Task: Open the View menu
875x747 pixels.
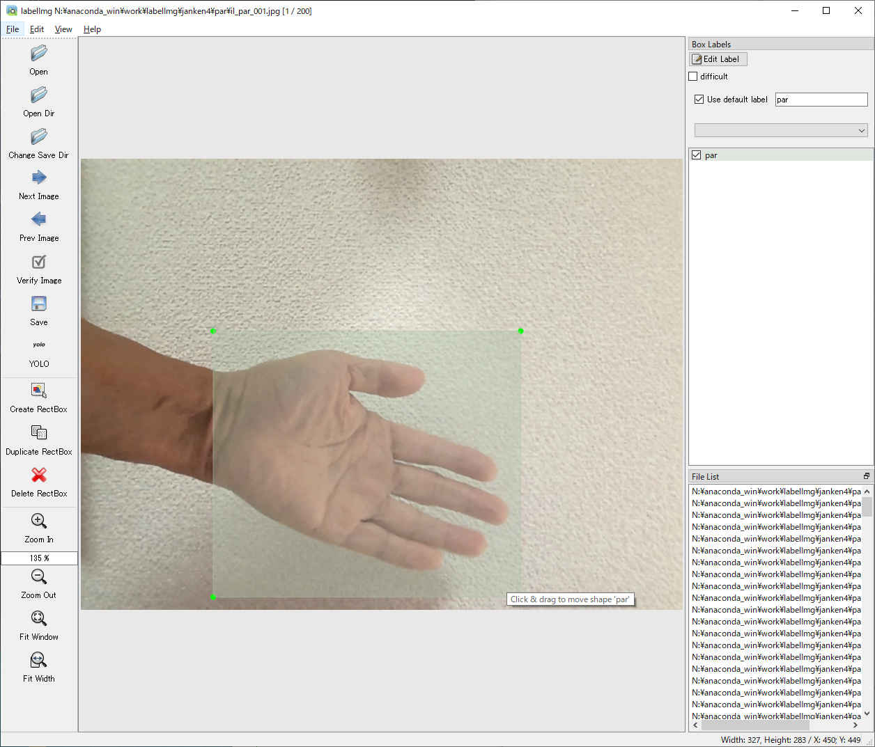Action: coord(63,29)
